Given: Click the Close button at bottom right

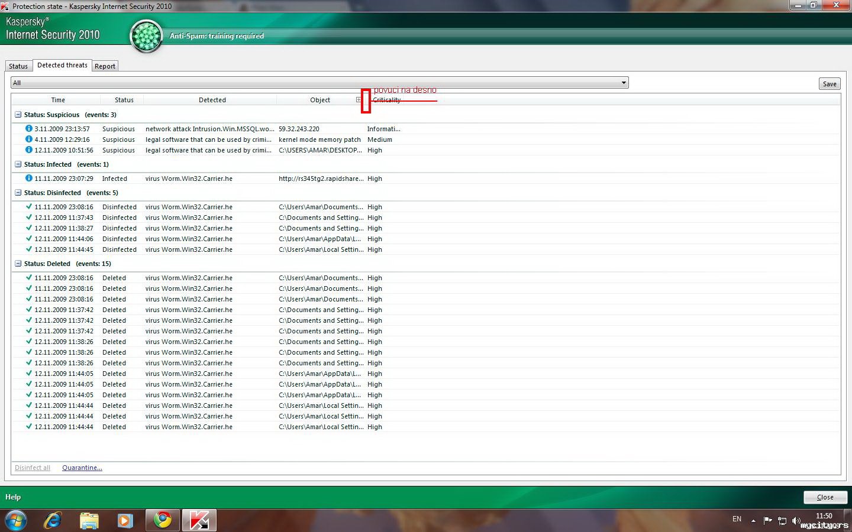Looking at the screenshot, I should coord(825,497).
